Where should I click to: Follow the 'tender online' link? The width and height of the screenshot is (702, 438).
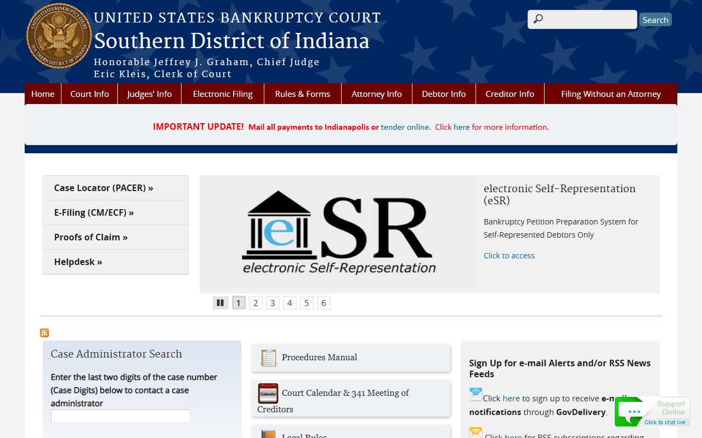coord(405,127)
